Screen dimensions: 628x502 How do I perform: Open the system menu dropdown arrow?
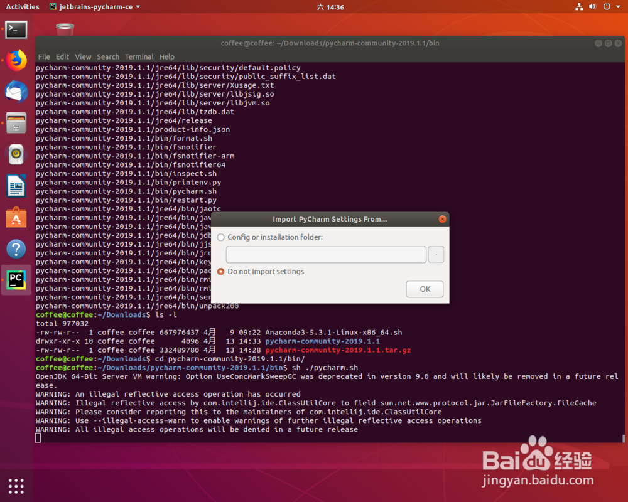click(x=619, y=7)
